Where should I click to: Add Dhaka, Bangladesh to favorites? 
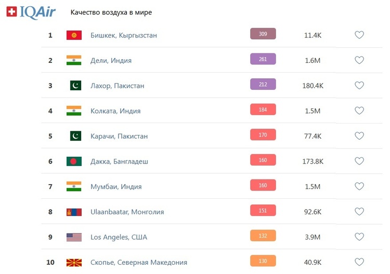[359, 161]
